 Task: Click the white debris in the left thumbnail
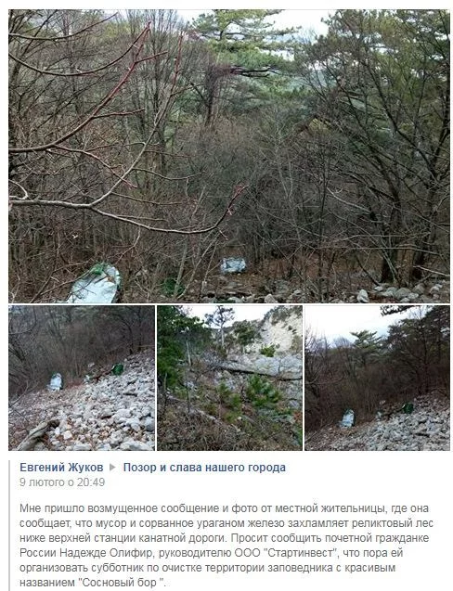pos(56,381)
